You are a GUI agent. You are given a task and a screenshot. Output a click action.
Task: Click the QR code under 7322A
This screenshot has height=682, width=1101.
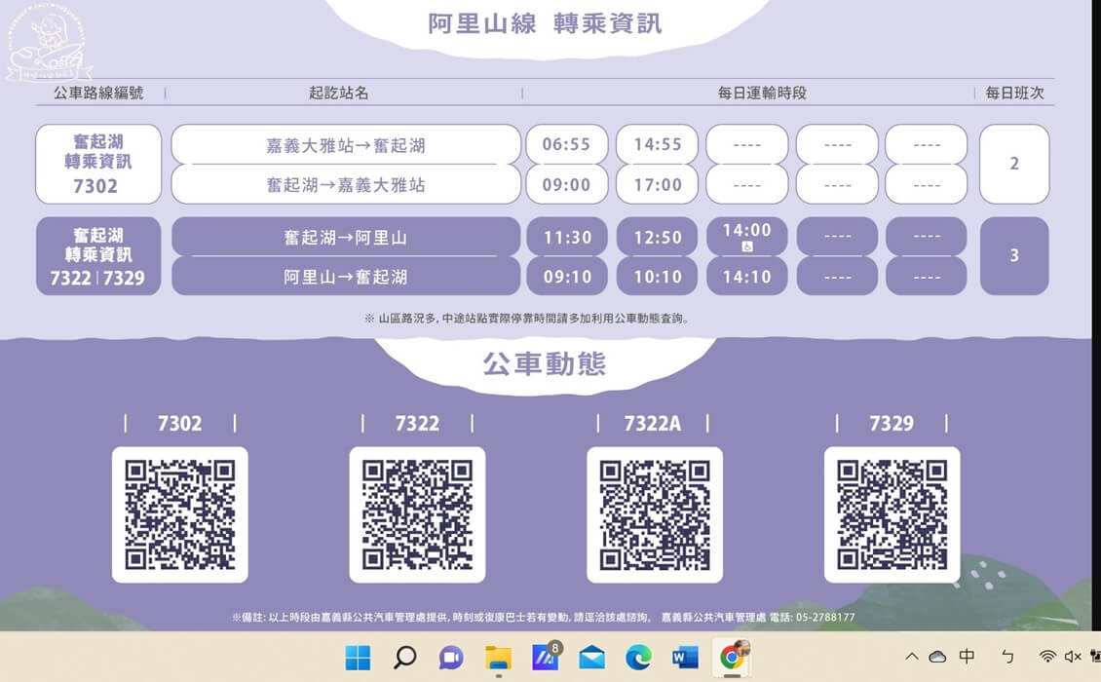[655, 514]
